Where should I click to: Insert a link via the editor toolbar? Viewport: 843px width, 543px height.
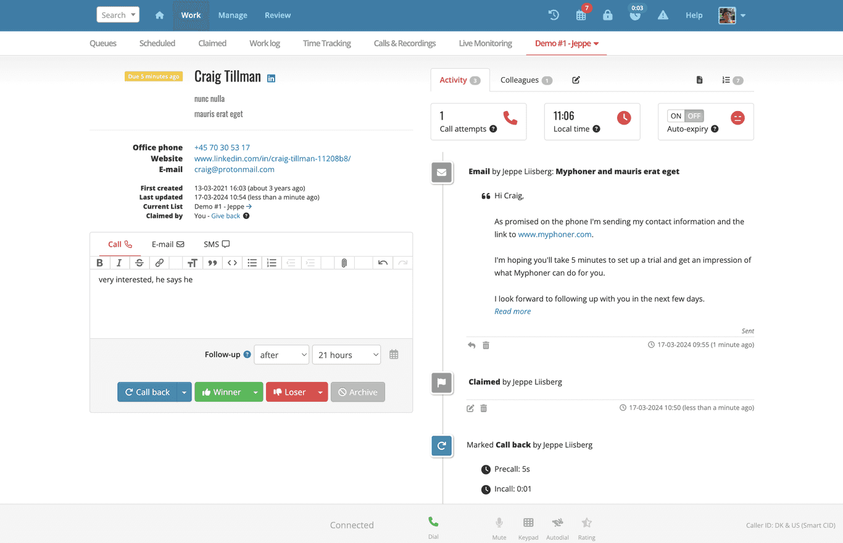(x=159, y=263)
